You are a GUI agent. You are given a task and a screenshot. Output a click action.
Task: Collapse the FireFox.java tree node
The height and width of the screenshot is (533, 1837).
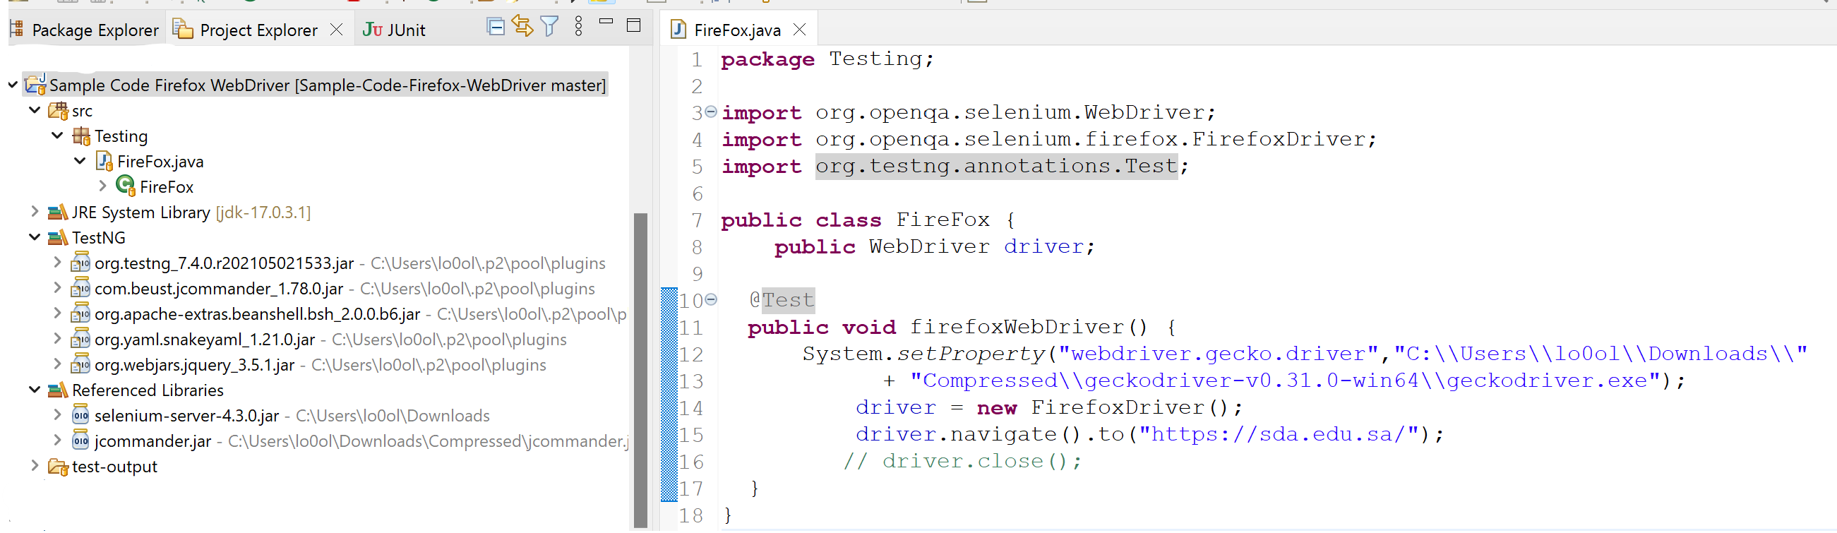click(80, 160)
